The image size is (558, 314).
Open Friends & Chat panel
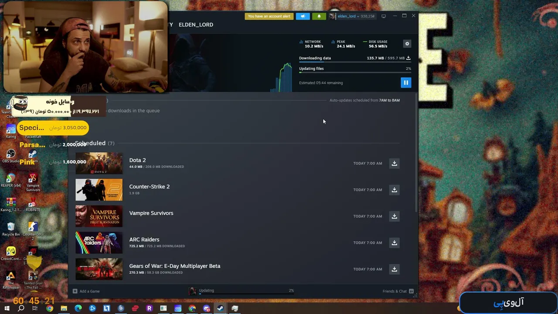tap(398, 291)
